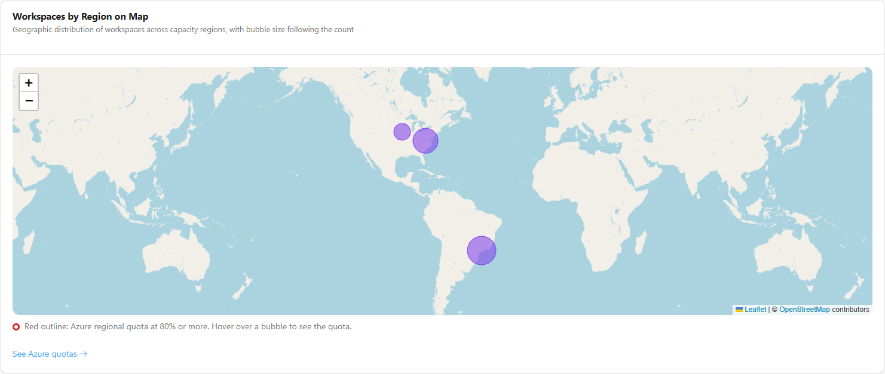This screenshot has height=374, width=885.
Task: Click the red outline quota legend text
Action: [188, 327]
